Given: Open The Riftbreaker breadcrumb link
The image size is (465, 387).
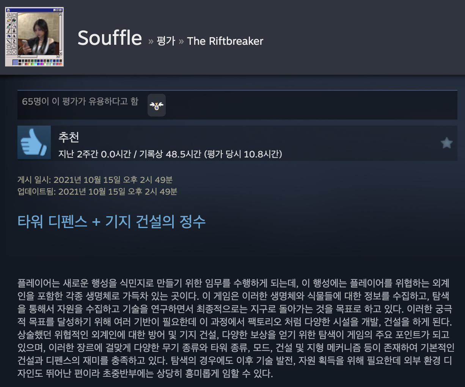Looking at the screenshot, I should click(x=225, y=41).
